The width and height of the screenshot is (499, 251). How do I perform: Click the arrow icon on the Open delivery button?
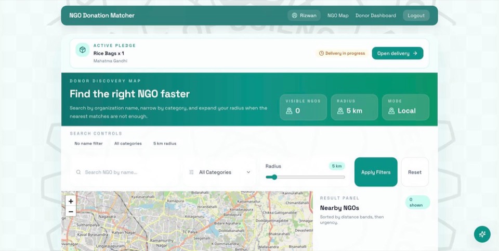[x=415, y=53]
